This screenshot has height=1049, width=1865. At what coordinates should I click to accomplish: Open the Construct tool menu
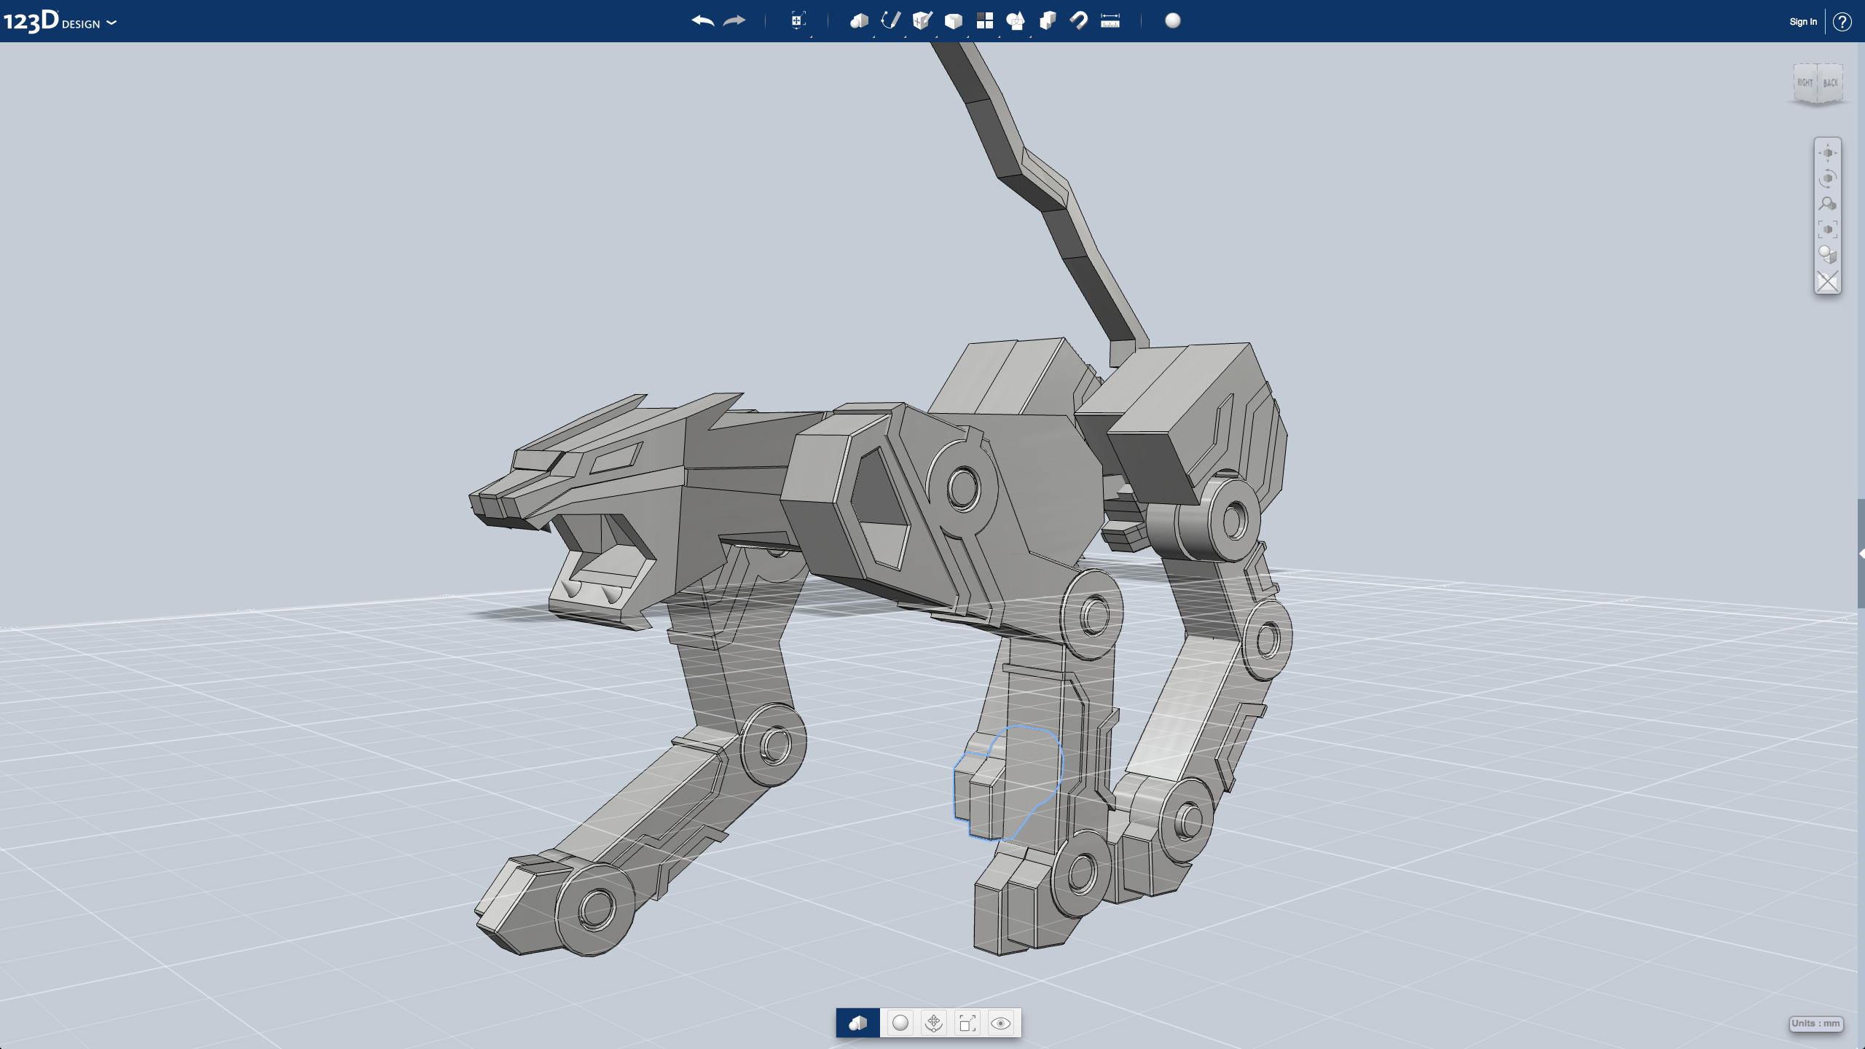922,21
